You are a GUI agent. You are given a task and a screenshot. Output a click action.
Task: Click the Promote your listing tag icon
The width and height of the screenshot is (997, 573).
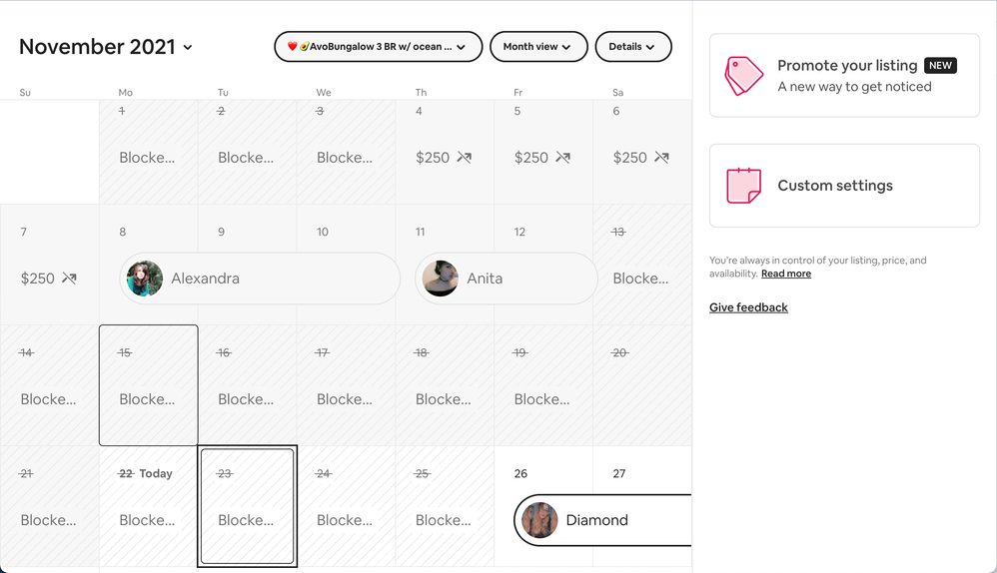(x=743, y=76)
